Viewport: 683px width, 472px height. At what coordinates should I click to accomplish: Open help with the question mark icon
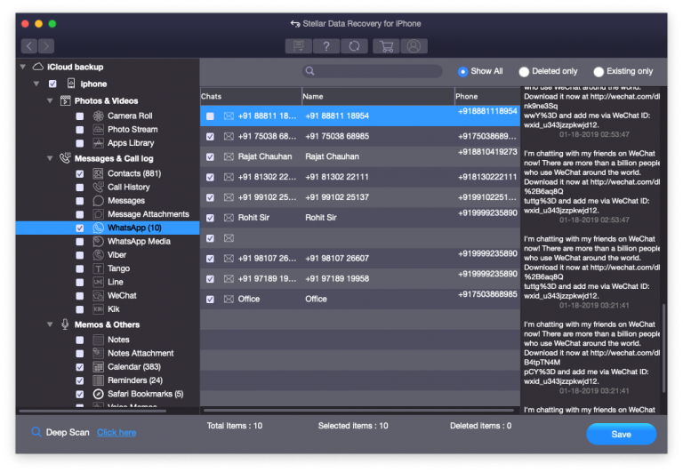pos(326,45)
